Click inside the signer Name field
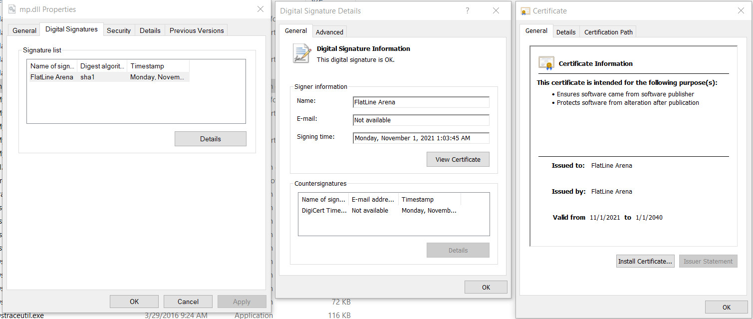753x319 pixels. [x=421, y=102]
